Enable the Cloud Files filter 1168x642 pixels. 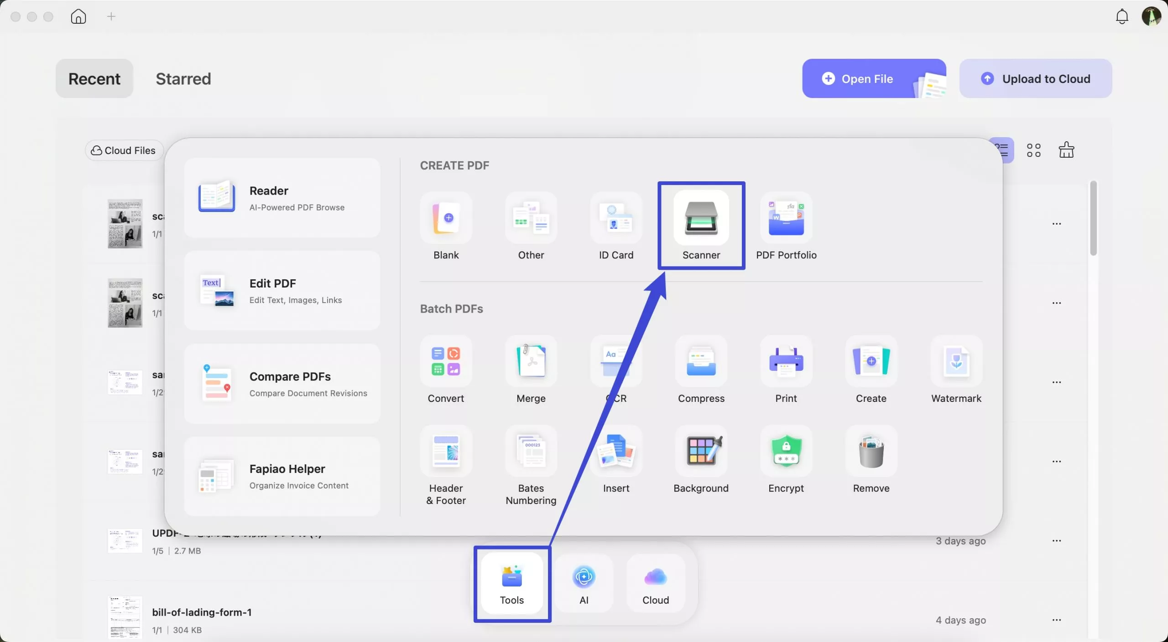(124, 150)
